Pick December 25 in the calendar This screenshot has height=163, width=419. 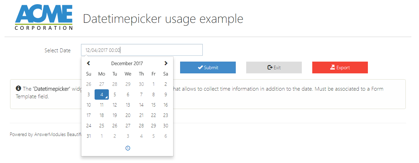click(x=102, y=126)
